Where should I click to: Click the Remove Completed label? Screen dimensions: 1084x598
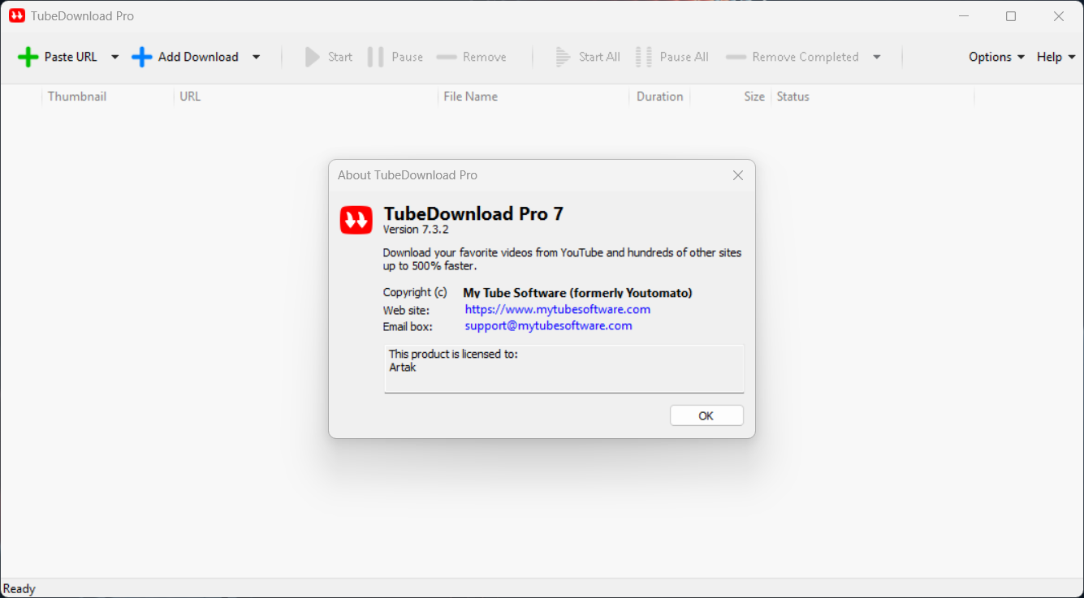coord(805,57)
